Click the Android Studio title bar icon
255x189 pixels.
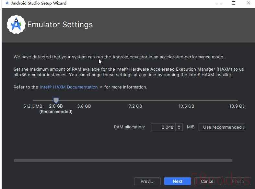(7, 3)
